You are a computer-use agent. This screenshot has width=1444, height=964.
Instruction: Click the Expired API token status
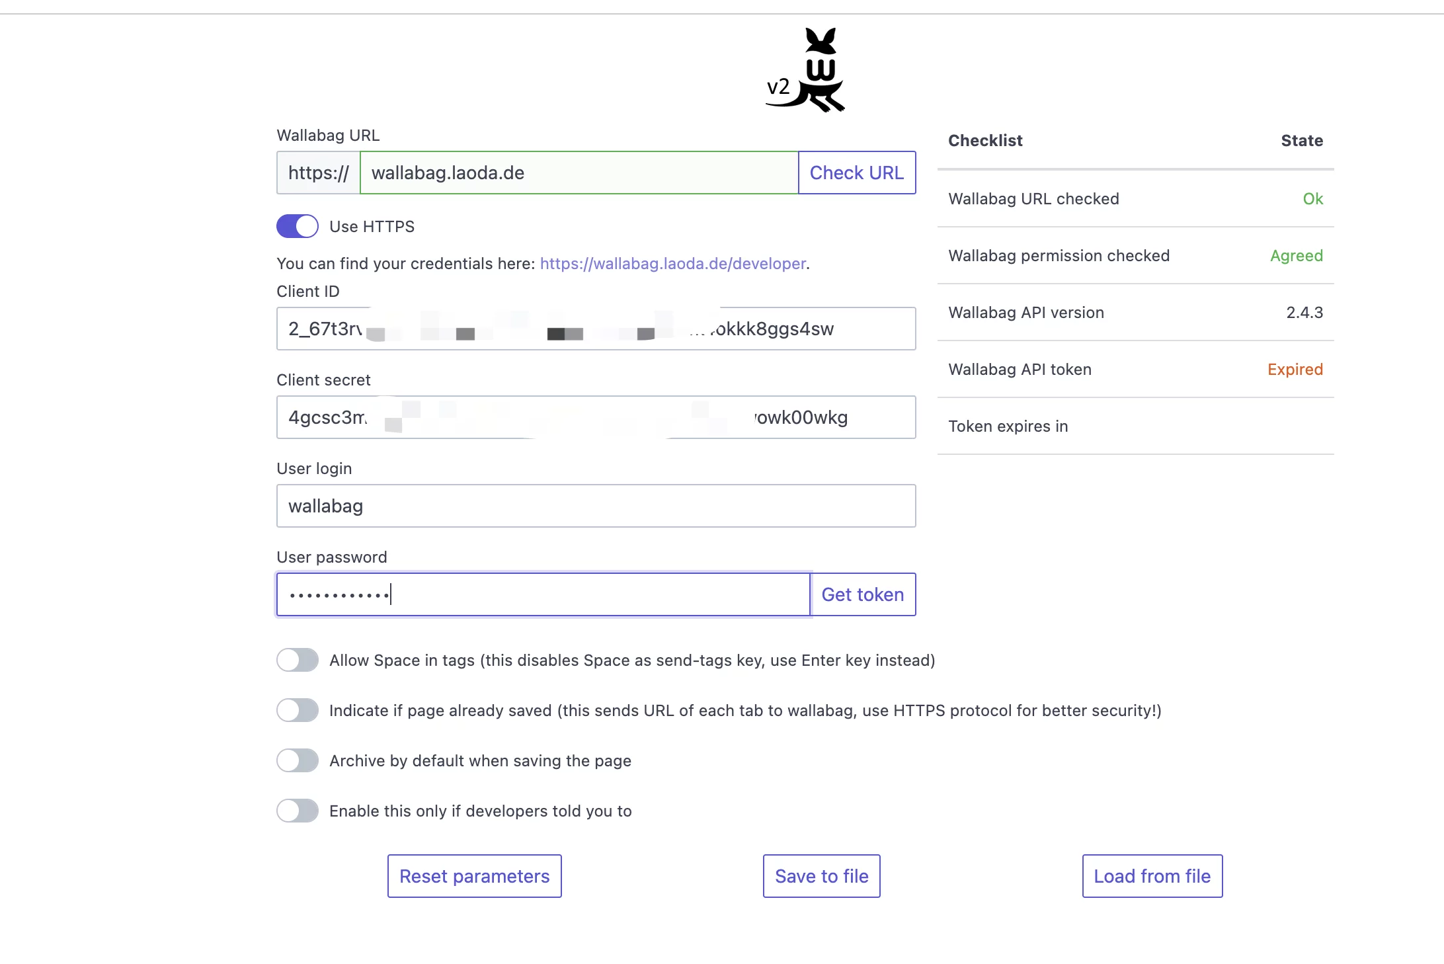[1295, 370]
